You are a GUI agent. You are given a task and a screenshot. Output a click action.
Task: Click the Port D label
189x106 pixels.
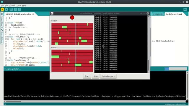click(54, 21)
